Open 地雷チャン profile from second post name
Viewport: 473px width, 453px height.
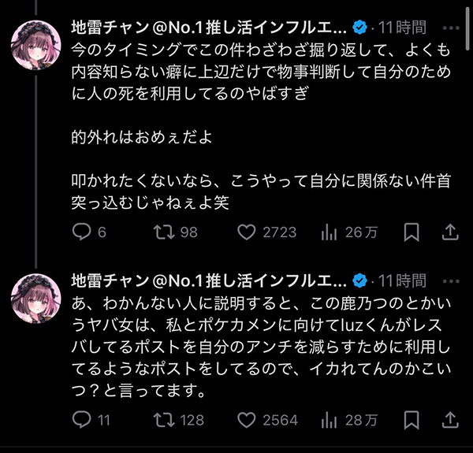(208, 279)
